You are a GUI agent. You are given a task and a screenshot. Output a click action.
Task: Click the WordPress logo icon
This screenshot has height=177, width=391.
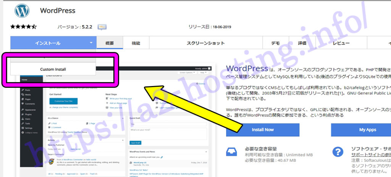[x=22, y=11]
